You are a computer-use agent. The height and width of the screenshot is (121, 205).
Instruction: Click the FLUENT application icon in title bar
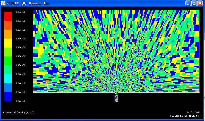pyautogui.click(x=3, y=3)
